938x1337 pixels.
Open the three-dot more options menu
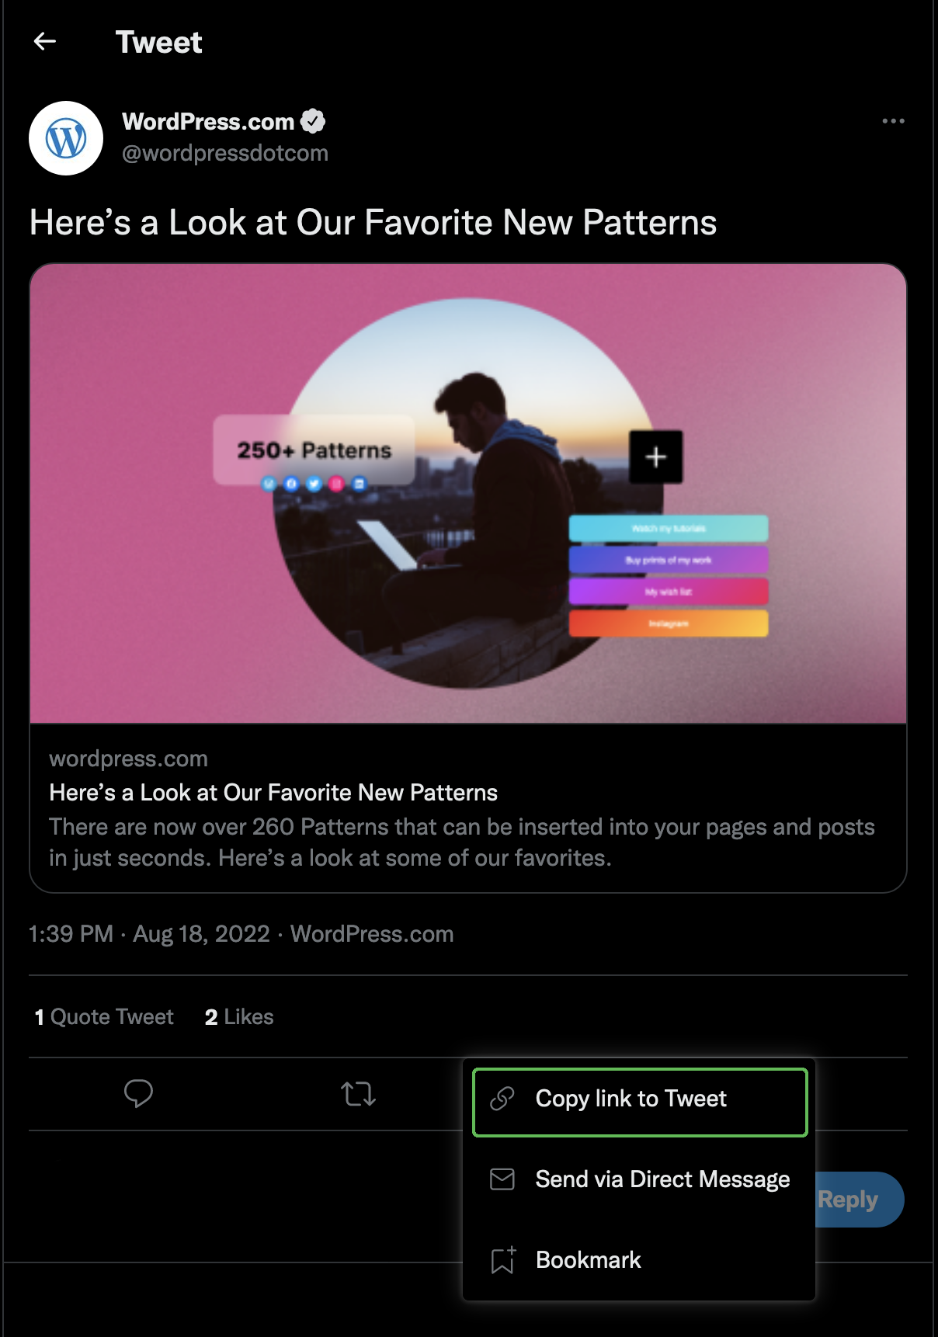point(893,121)
